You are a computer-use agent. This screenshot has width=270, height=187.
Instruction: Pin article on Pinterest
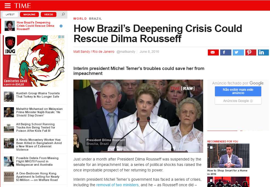click(x=251, y=52)
